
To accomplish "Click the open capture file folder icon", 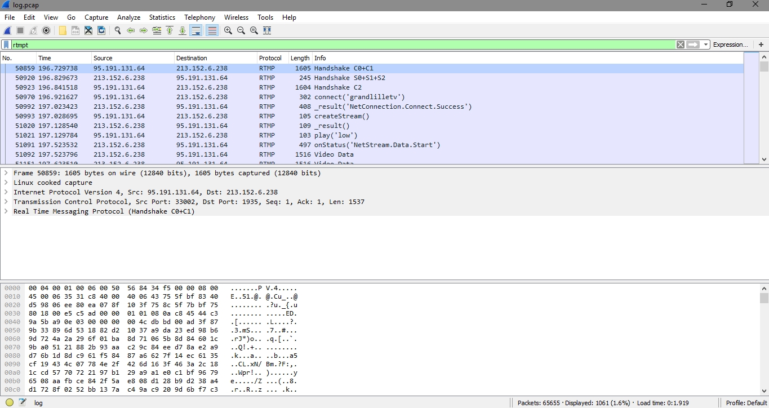I will (x=63, y=30).
